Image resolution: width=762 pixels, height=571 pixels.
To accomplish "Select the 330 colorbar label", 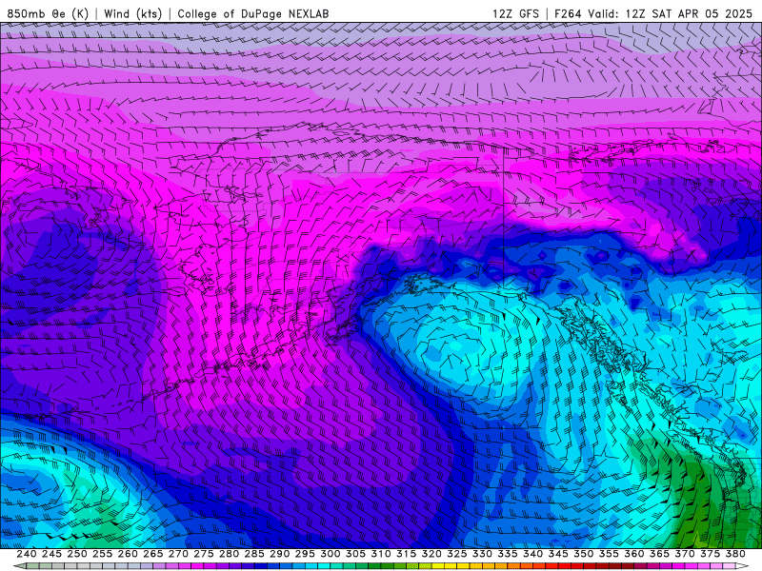I will click(x=482, y=554).
